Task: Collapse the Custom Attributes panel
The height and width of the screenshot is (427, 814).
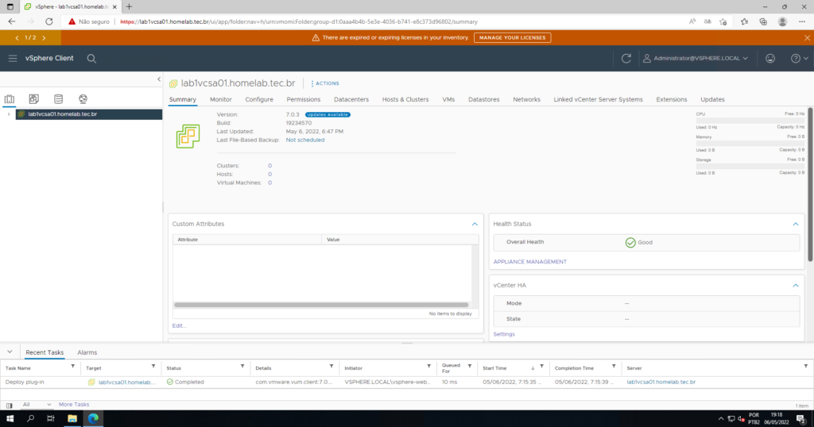Action: coord(475,224)
